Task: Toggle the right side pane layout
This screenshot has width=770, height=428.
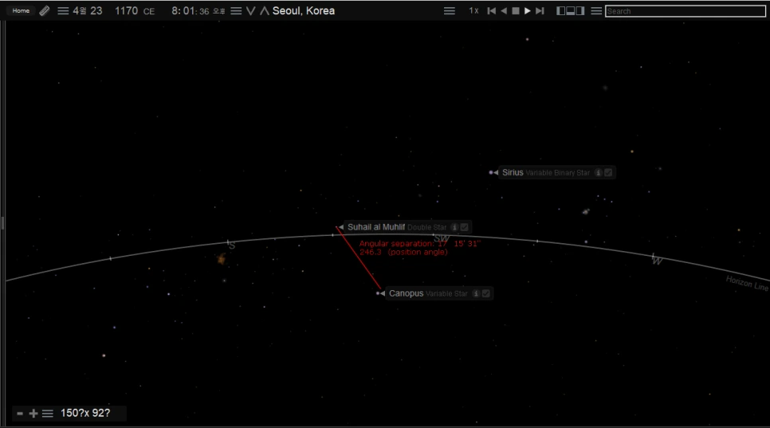Action: coord(580,11)
